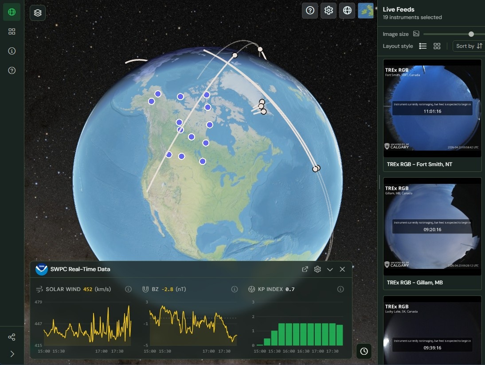Screen dimensions: 485x365
Task: Open TREx RGB Gillam feed thumbnail
Action: 432,226
